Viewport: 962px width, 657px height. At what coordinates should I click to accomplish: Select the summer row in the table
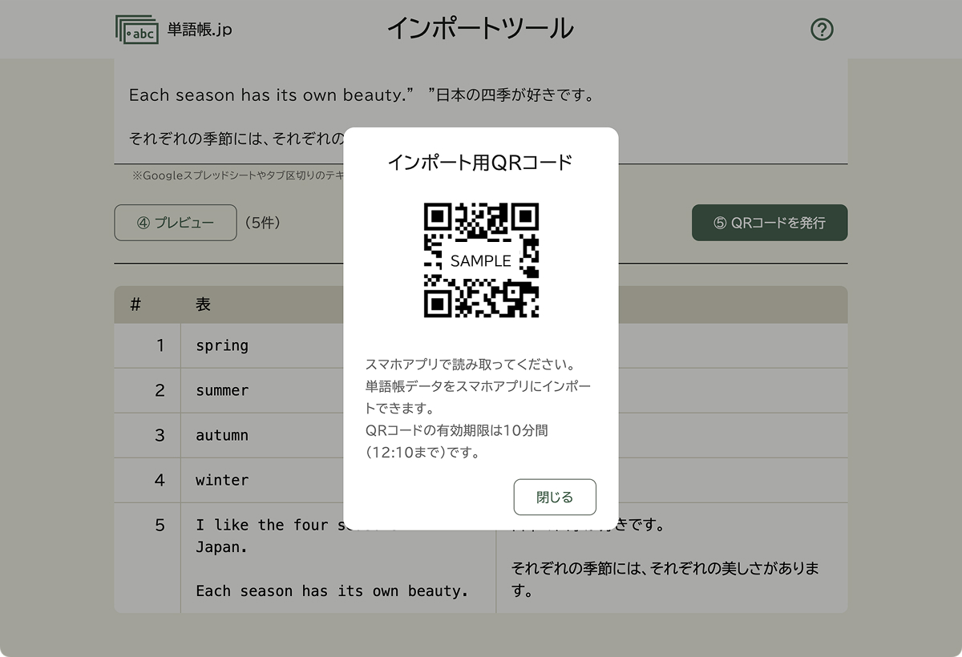click(x=221, y=390)
